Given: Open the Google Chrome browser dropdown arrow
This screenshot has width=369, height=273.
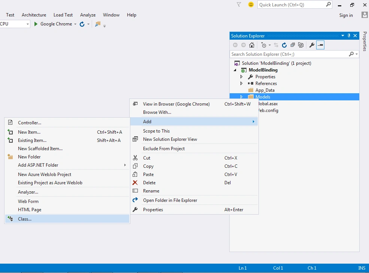Looking at the screenshot, I should 75,24.
